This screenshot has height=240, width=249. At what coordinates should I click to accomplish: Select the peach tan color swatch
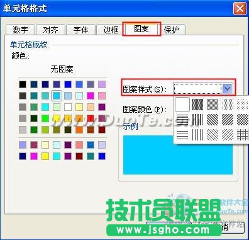(x=91, y=107)
